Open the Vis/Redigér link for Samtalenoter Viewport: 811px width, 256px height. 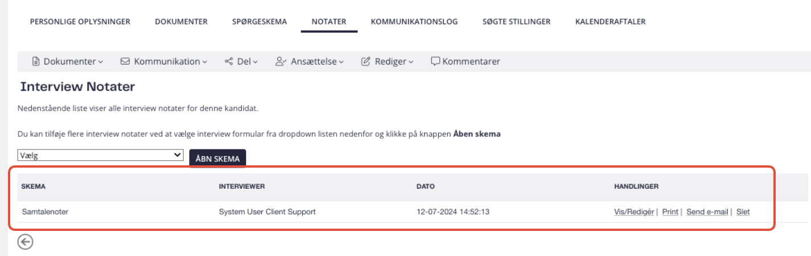tap(634, 212)
